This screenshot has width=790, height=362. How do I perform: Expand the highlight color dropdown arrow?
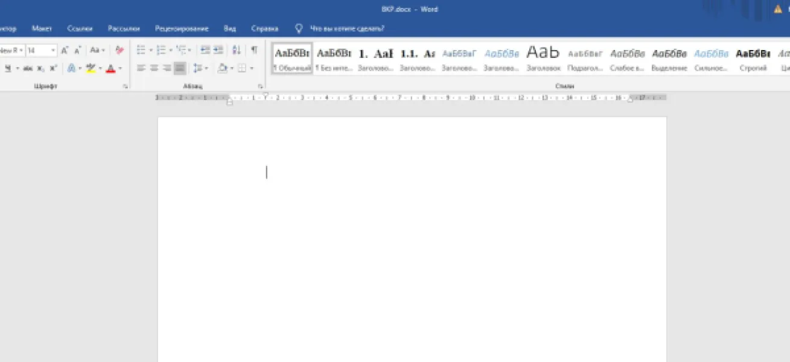click(100, 68)
